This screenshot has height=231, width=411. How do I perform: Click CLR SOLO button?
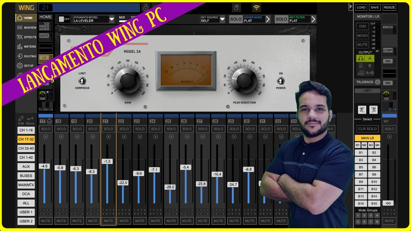367,129
